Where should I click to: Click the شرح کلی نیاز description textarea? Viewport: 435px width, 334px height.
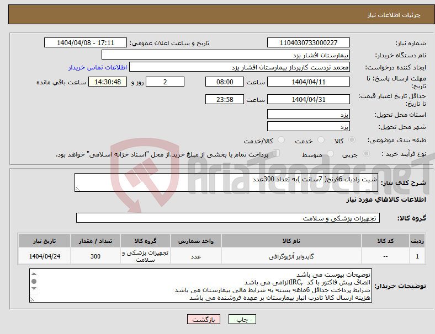point(226,182)
